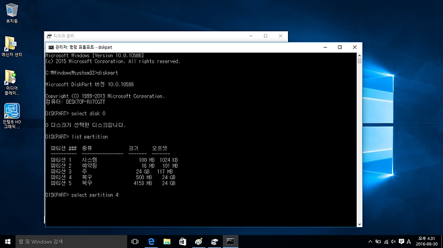Open the 미디어 플레이어 desktop shortcut
The image size is (443, 248).
[x=12, y=82]
